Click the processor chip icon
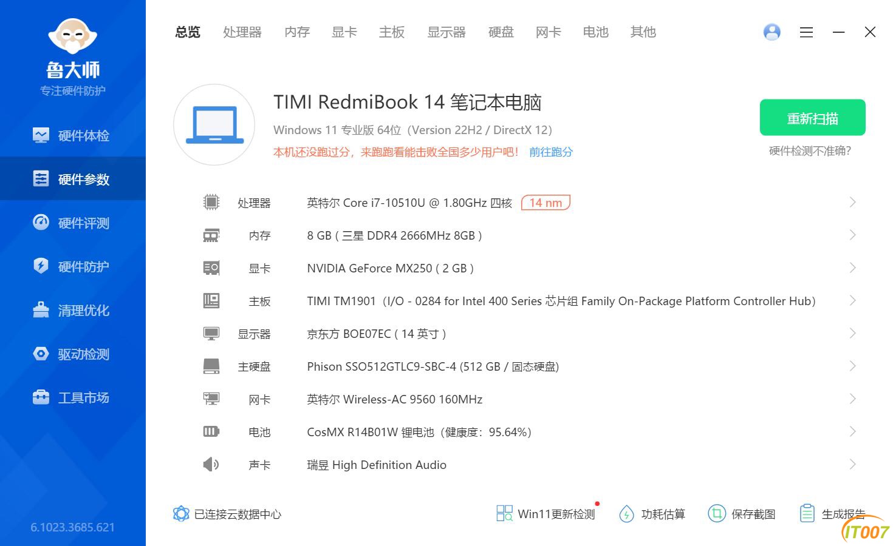 coord(211,202)
